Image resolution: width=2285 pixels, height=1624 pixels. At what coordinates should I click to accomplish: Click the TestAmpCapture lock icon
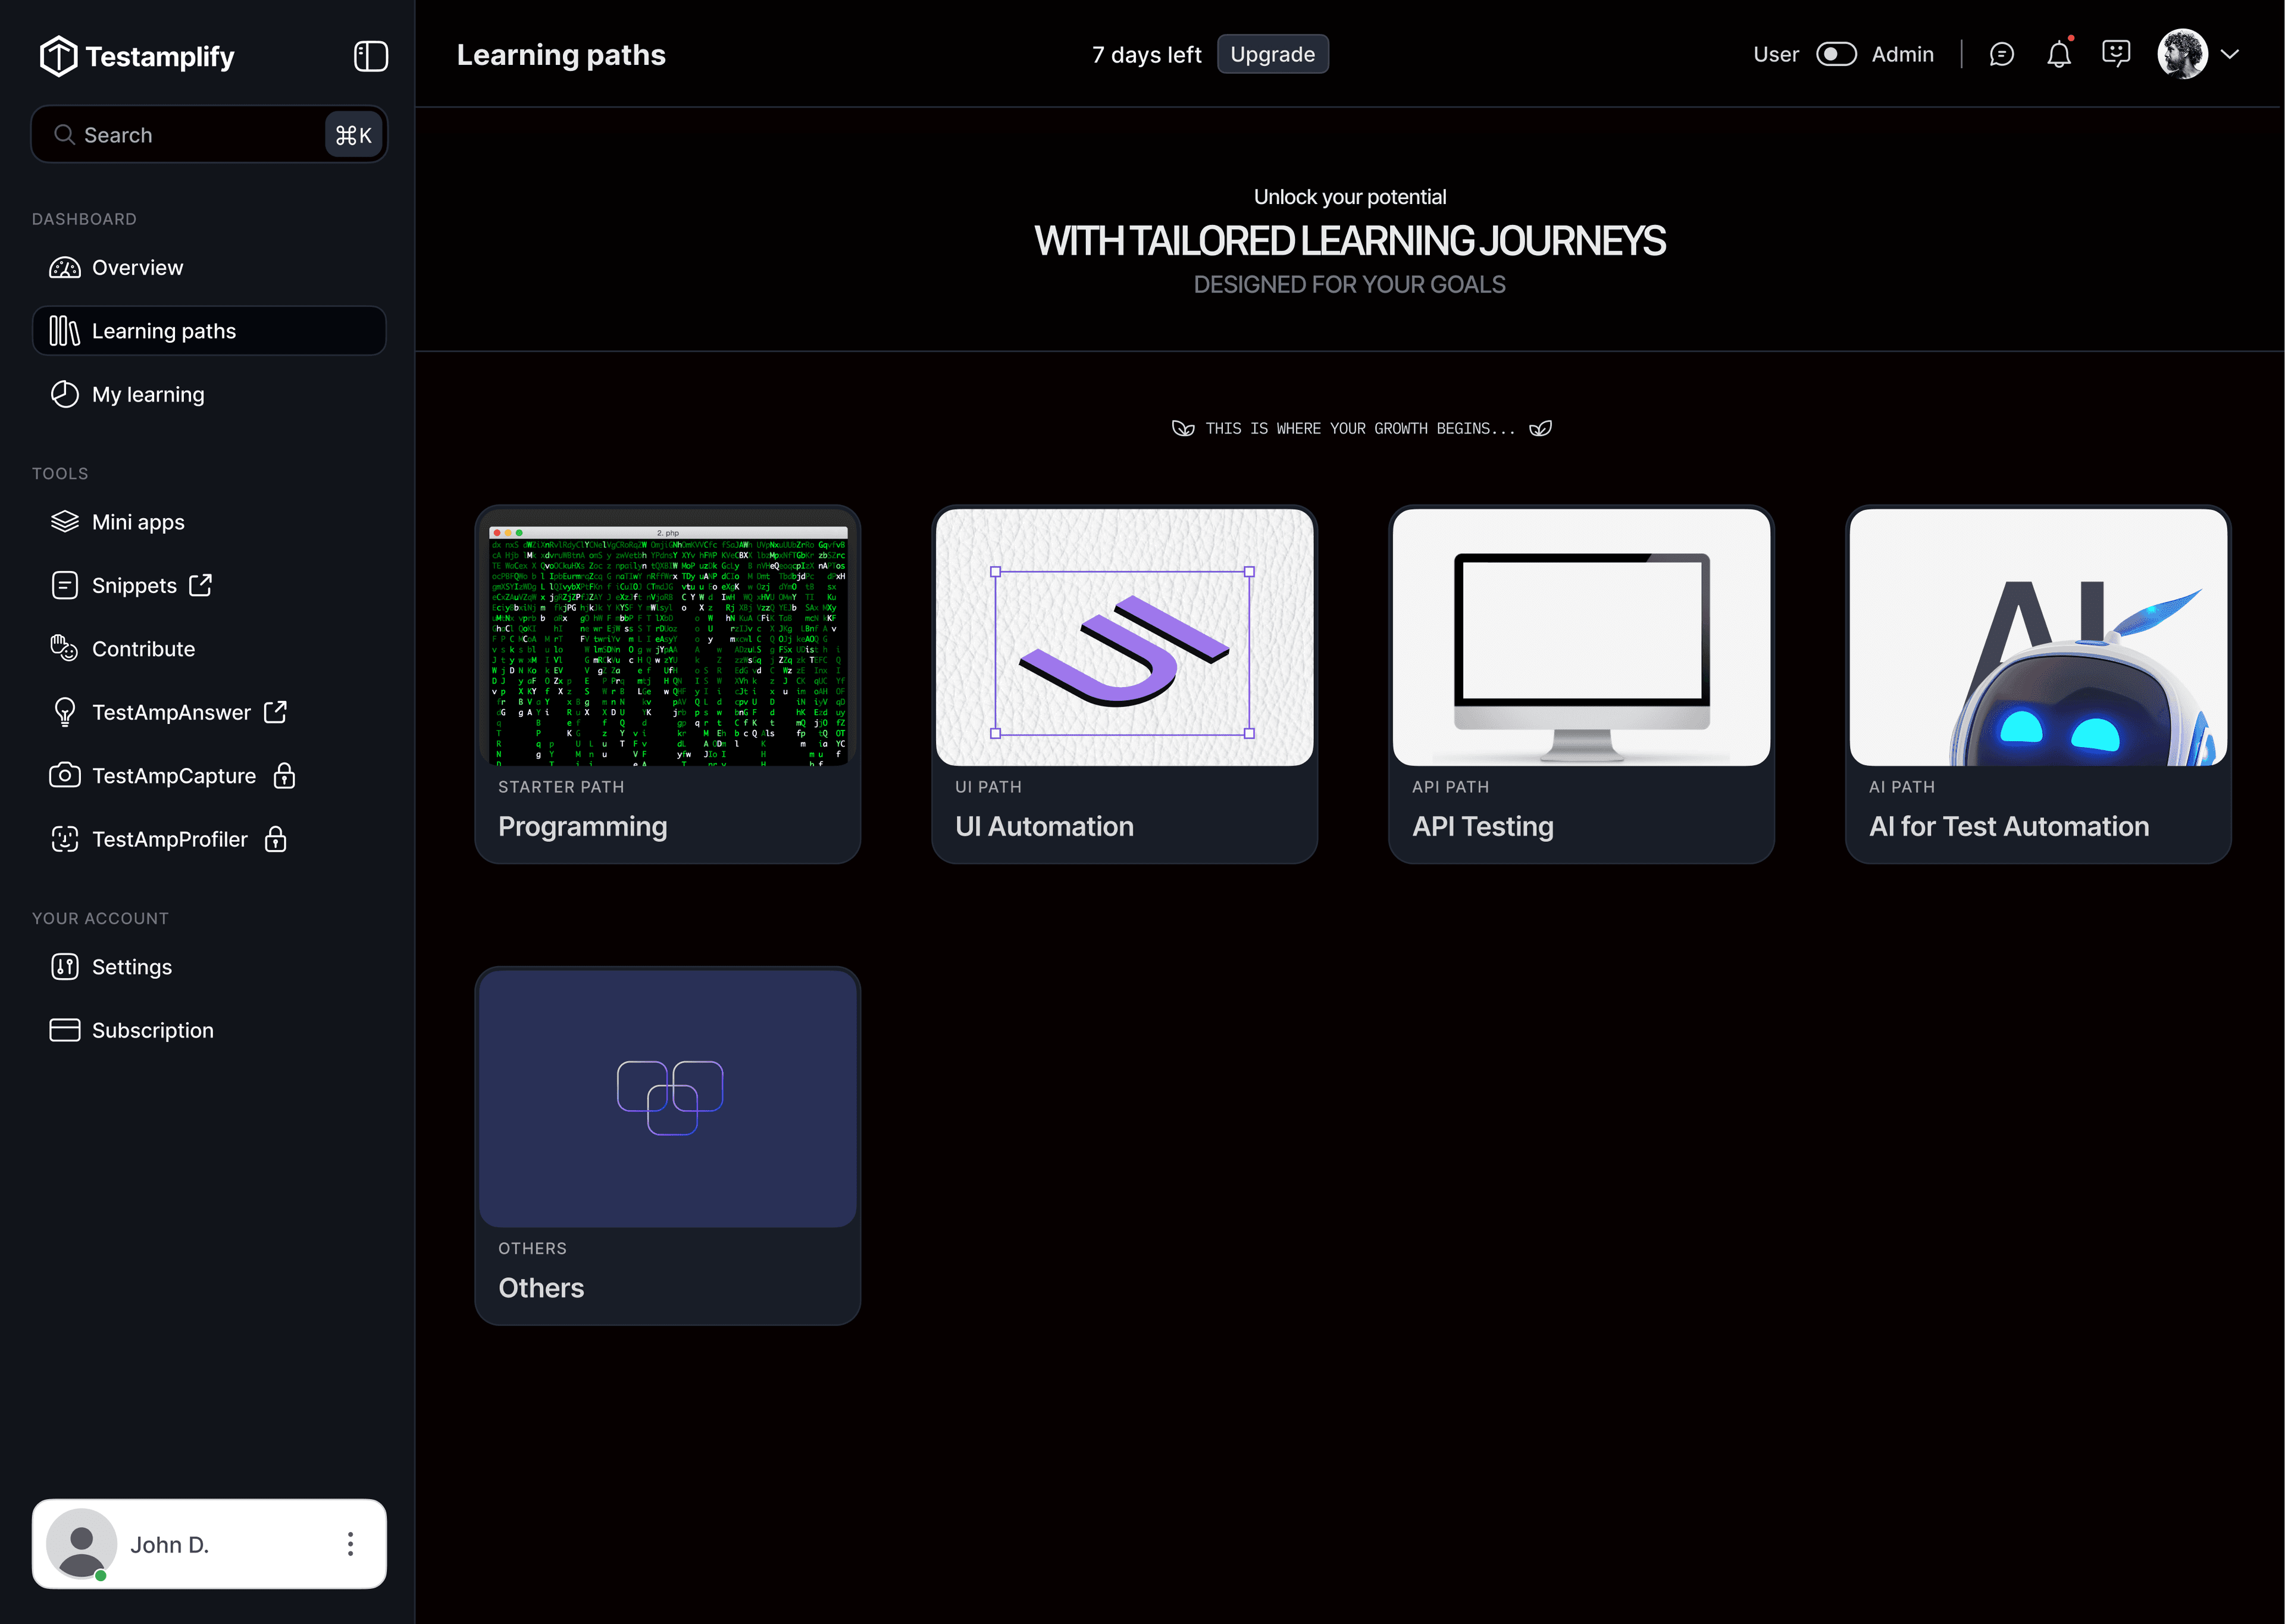tap(284, 776)
